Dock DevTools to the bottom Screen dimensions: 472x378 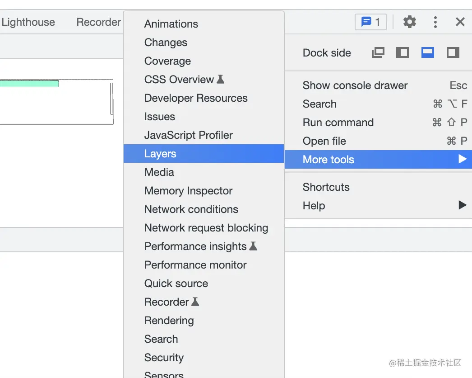[427, 53]
